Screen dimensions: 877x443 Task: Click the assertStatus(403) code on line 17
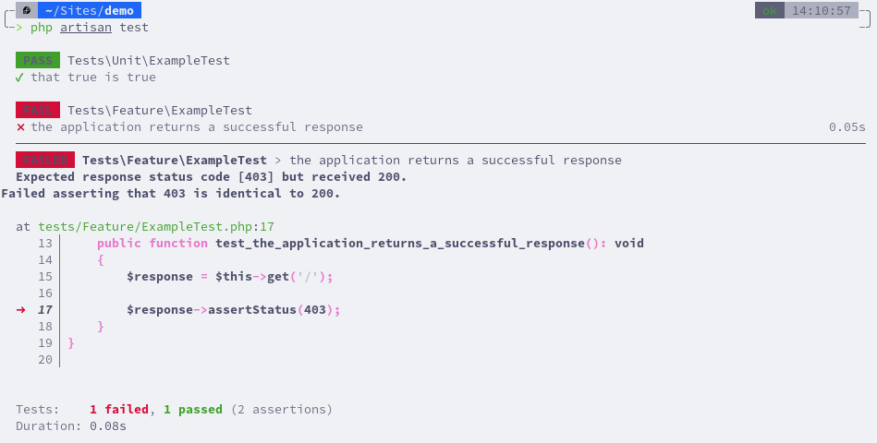(274, 309)
